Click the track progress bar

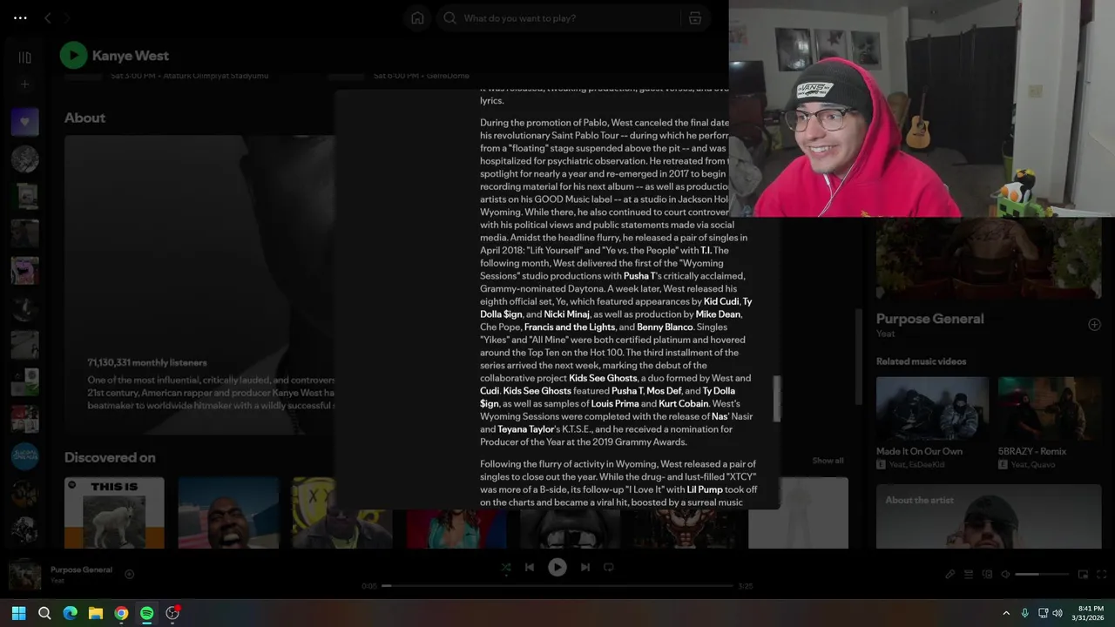tap(557, 586)
